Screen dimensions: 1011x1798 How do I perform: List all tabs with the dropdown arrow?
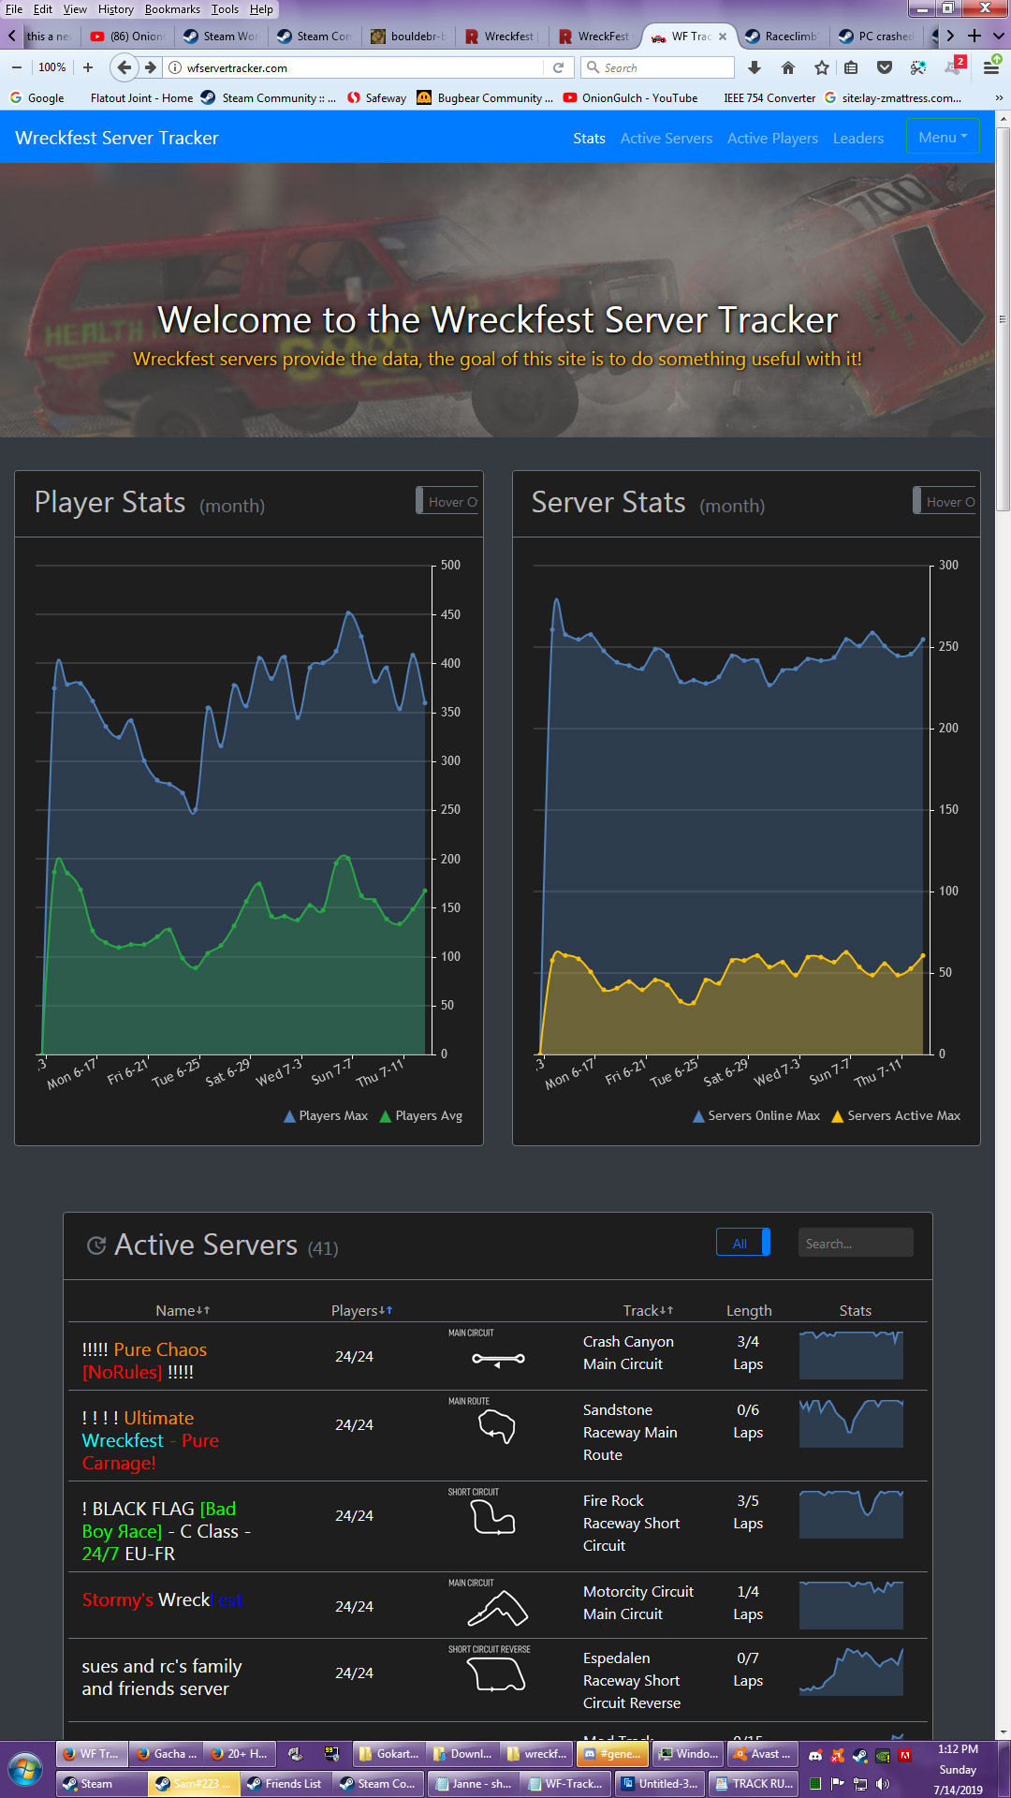click(998, 36)
